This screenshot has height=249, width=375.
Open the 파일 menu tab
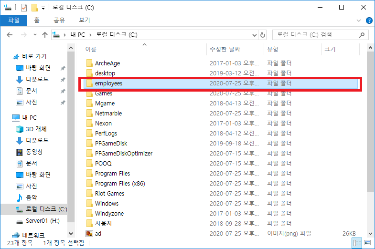[x=14, y=20]
